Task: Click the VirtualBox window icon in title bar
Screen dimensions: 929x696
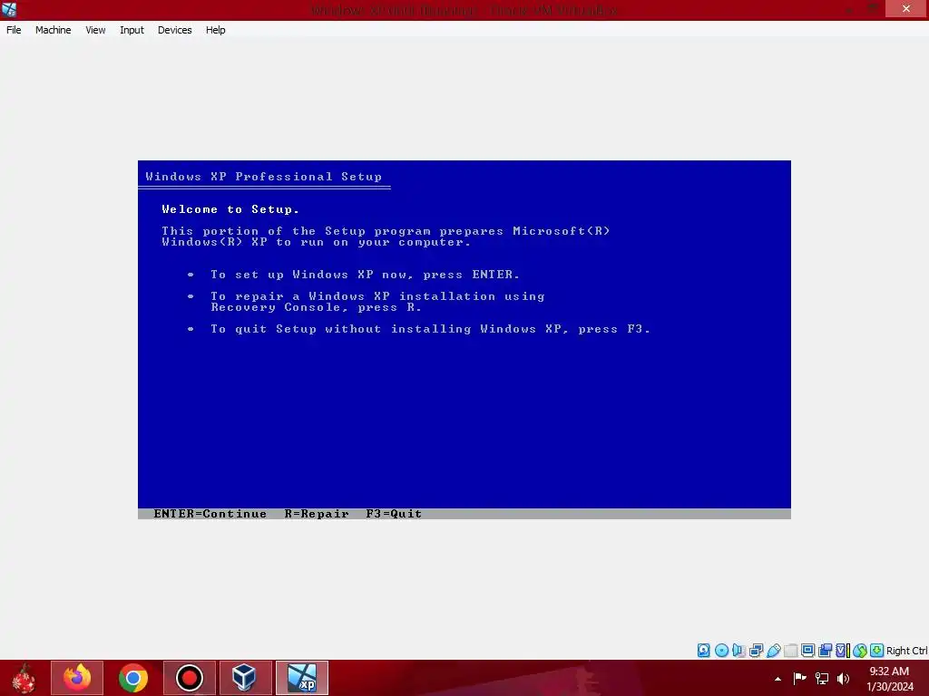Action: tap(9, 9)
